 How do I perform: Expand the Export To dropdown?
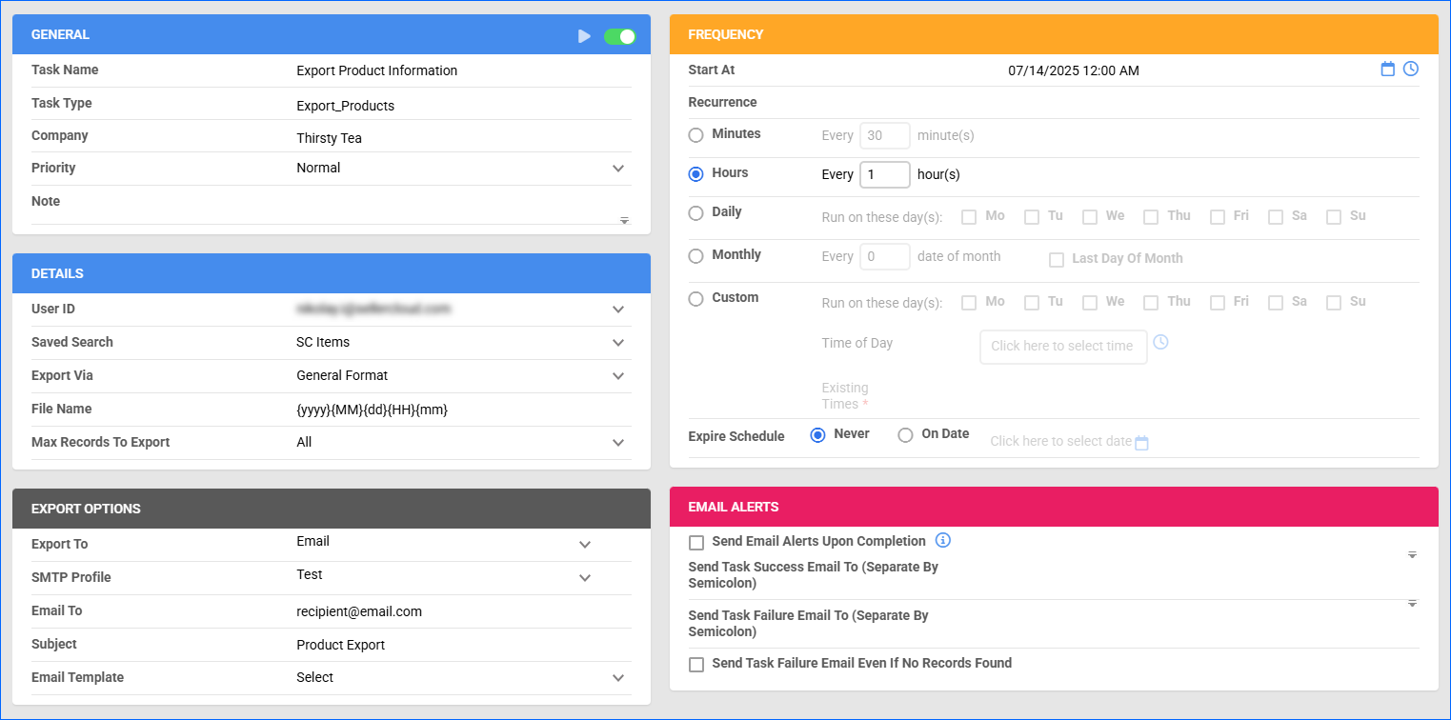click(x=585, y=545)
